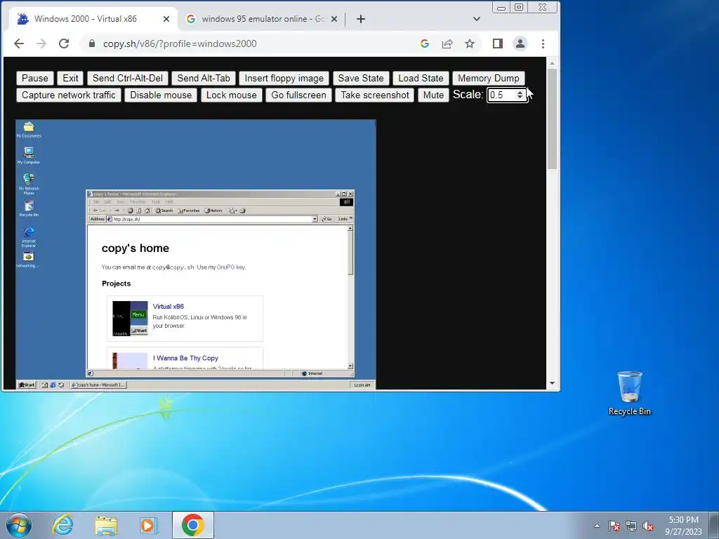Click the muted volume tray icon
719x539 pixels.
648,526
